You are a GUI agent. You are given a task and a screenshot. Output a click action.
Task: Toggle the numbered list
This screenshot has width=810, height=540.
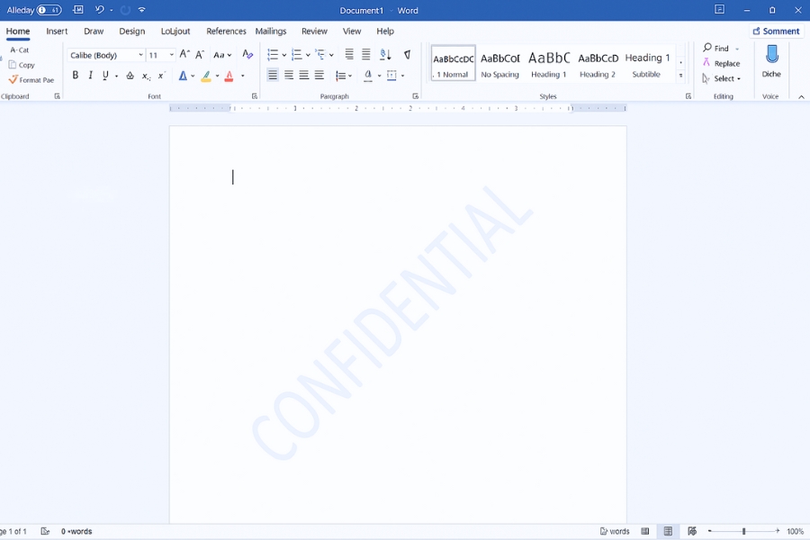click(296, 54)
